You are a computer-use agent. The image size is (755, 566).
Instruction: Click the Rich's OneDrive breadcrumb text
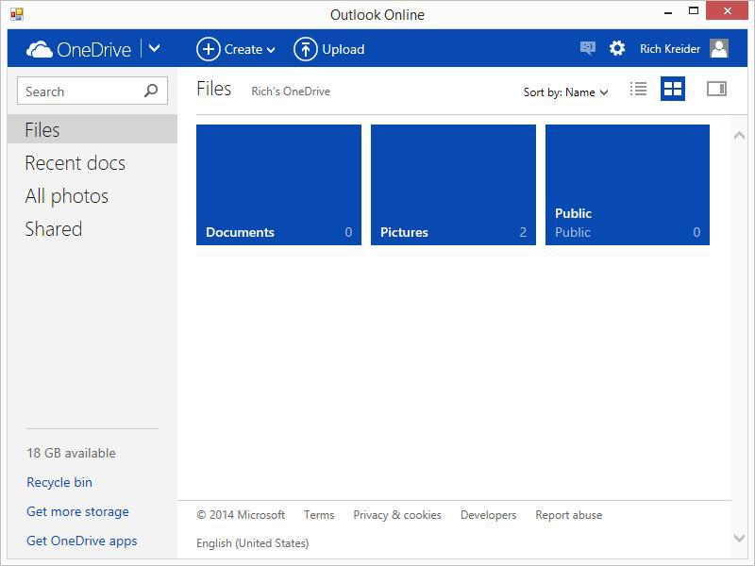pyautogui.click(x=291, y=92)
